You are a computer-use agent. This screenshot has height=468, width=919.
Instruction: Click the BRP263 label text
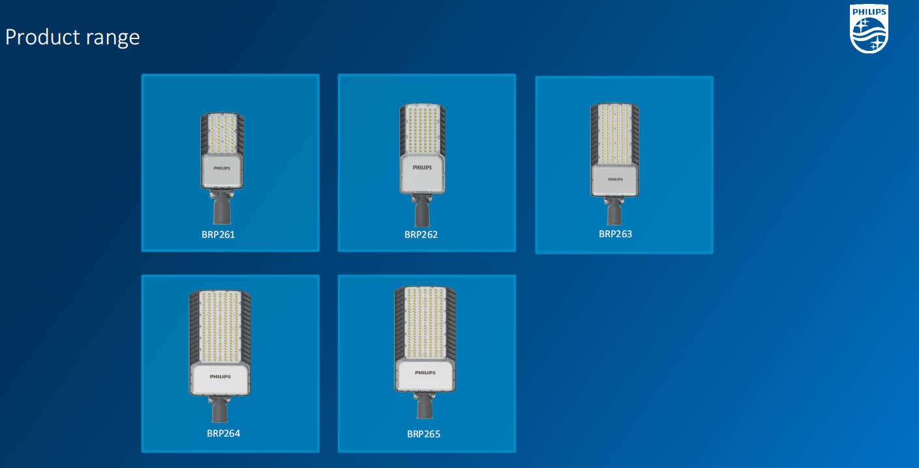pos(615,233)
